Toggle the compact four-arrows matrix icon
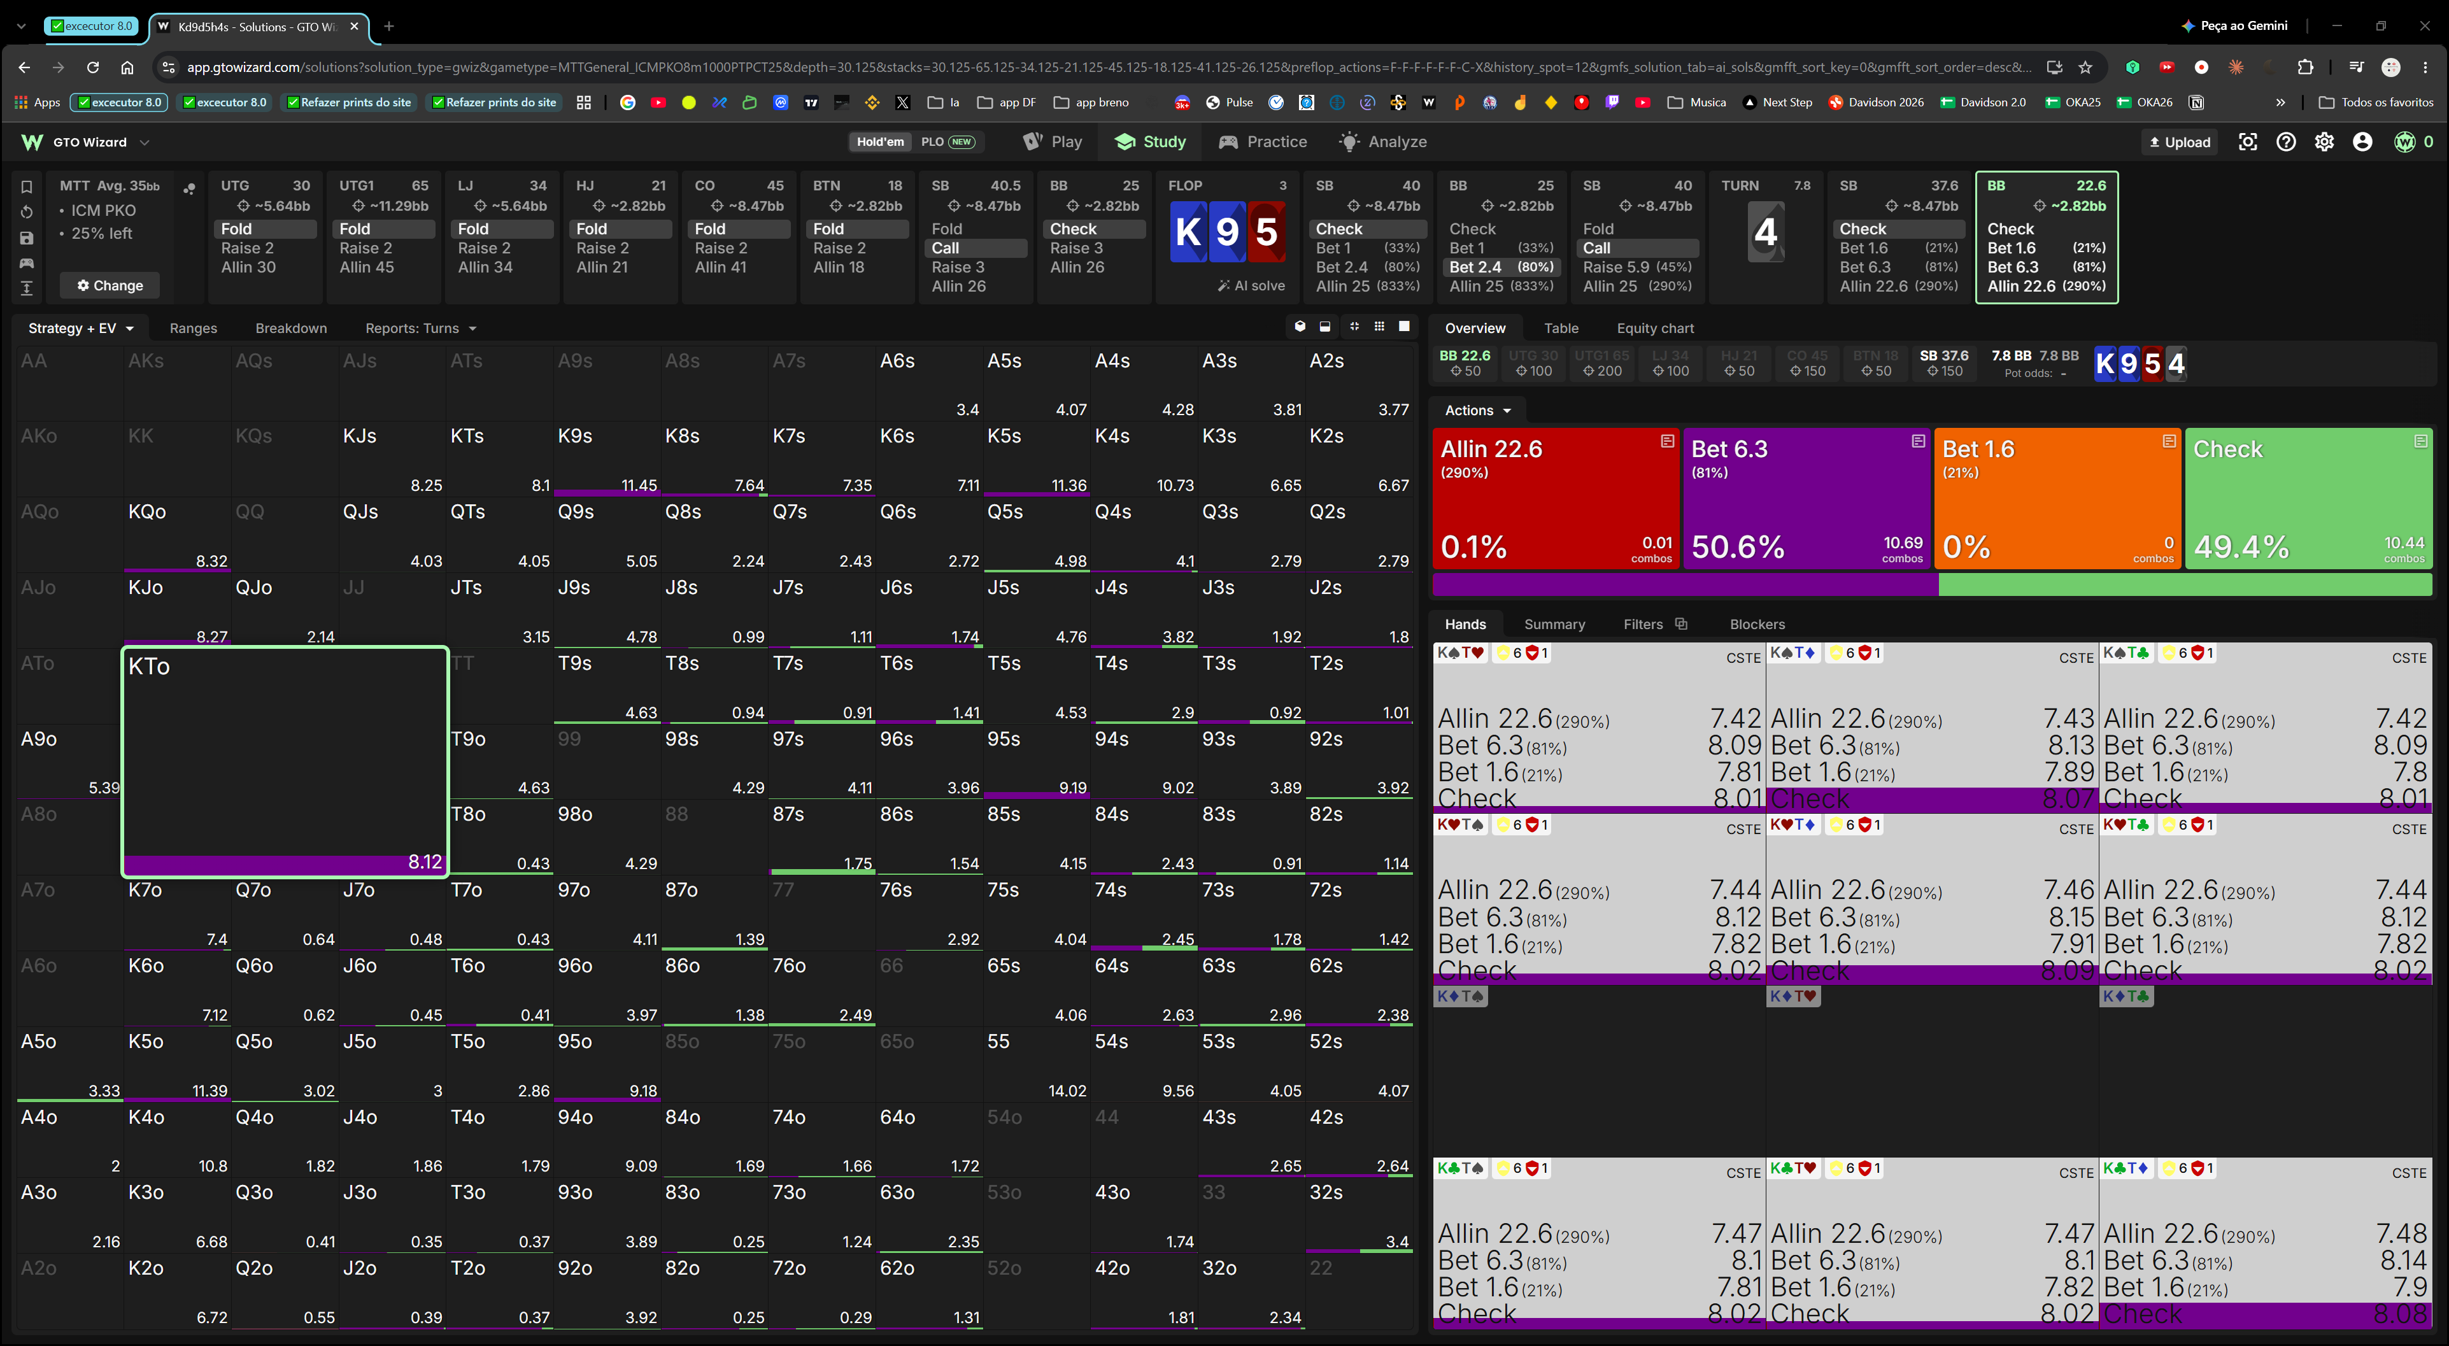2449x1346 pixels. coord(1354,327)
